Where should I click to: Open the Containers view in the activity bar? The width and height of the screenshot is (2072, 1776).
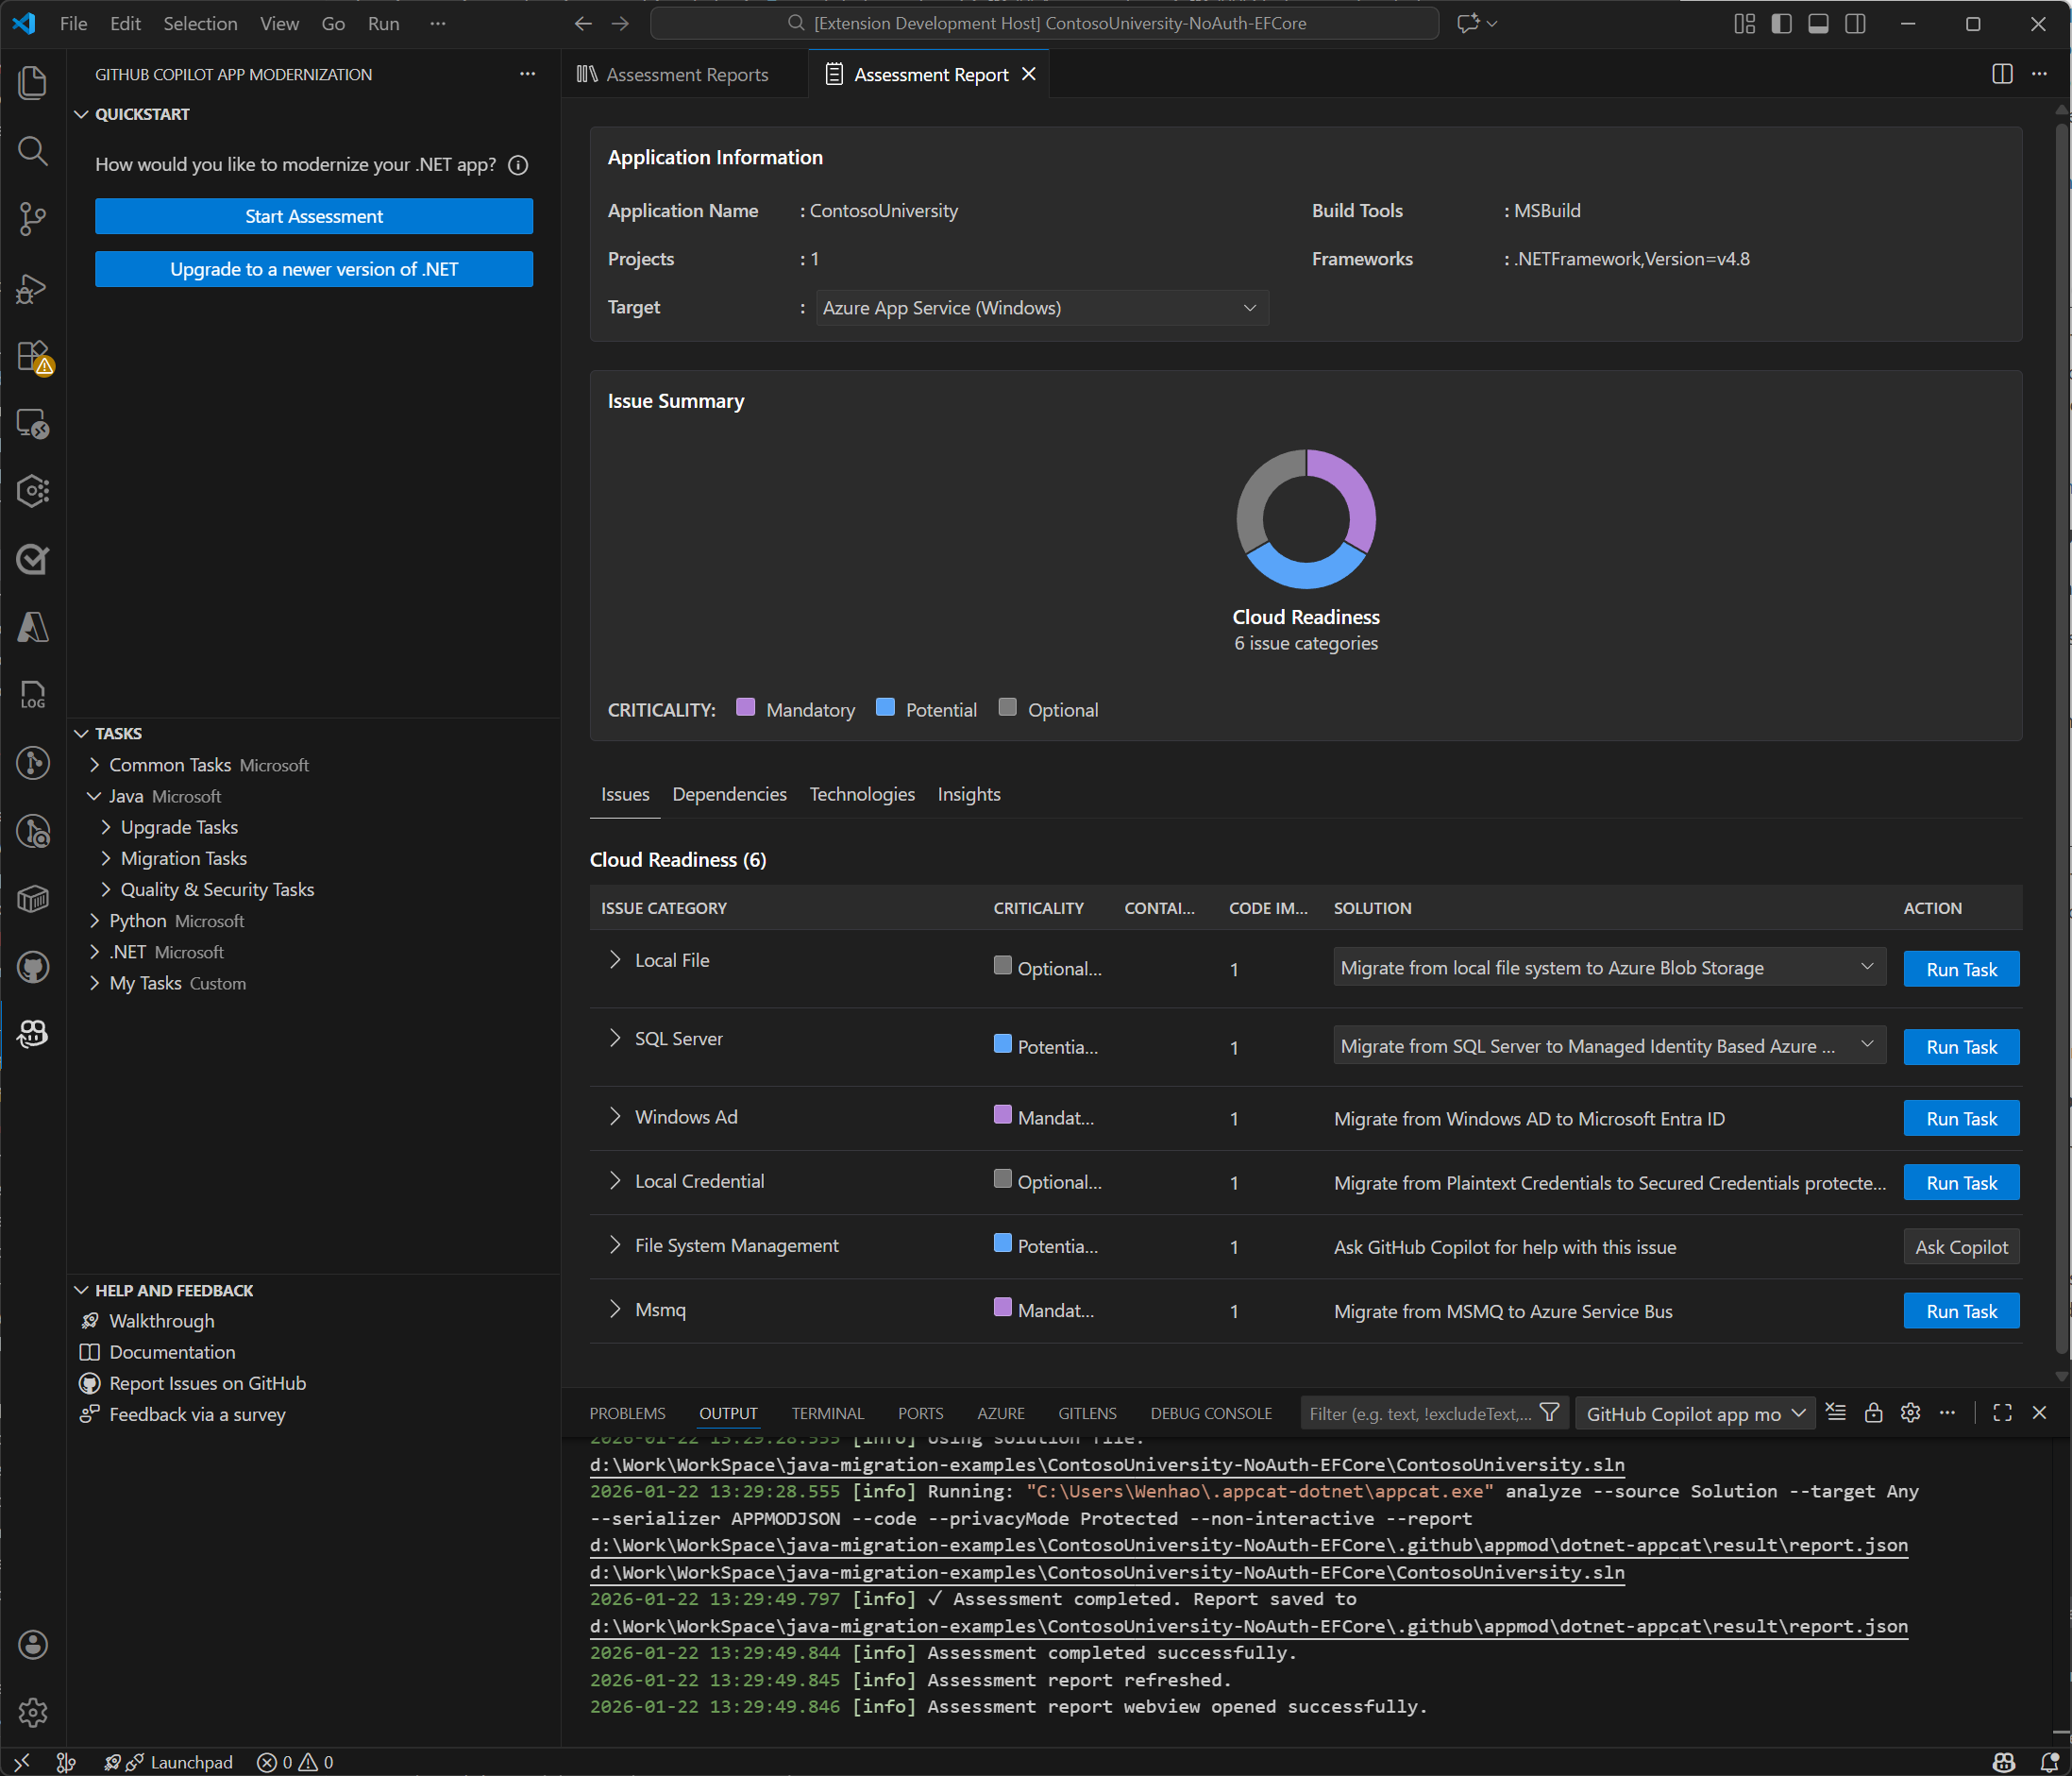pos(33,898)
